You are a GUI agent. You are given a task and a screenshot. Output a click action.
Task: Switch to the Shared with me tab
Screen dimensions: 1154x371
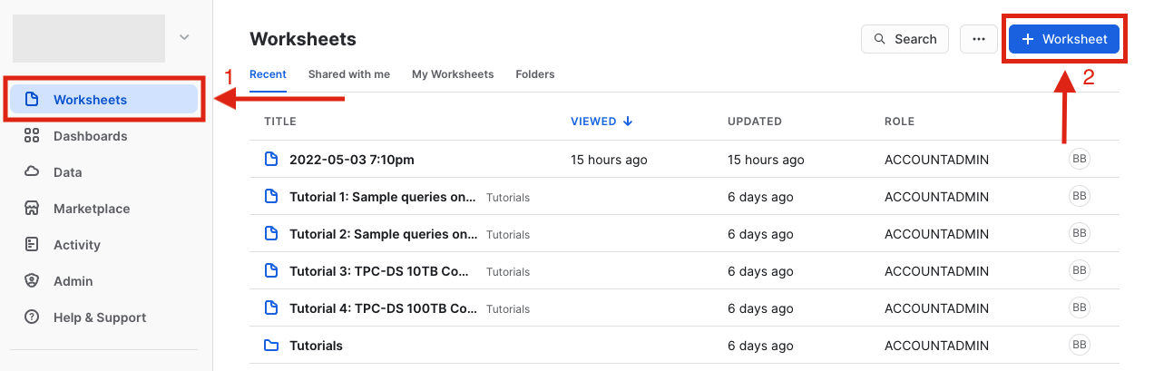[x=348, y=74]
